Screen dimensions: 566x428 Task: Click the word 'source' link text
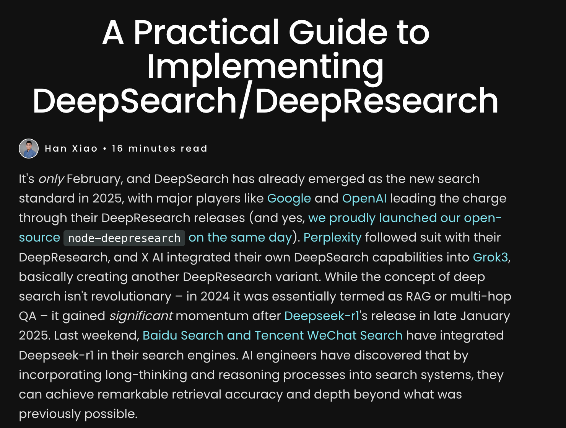tap(39, 237)
